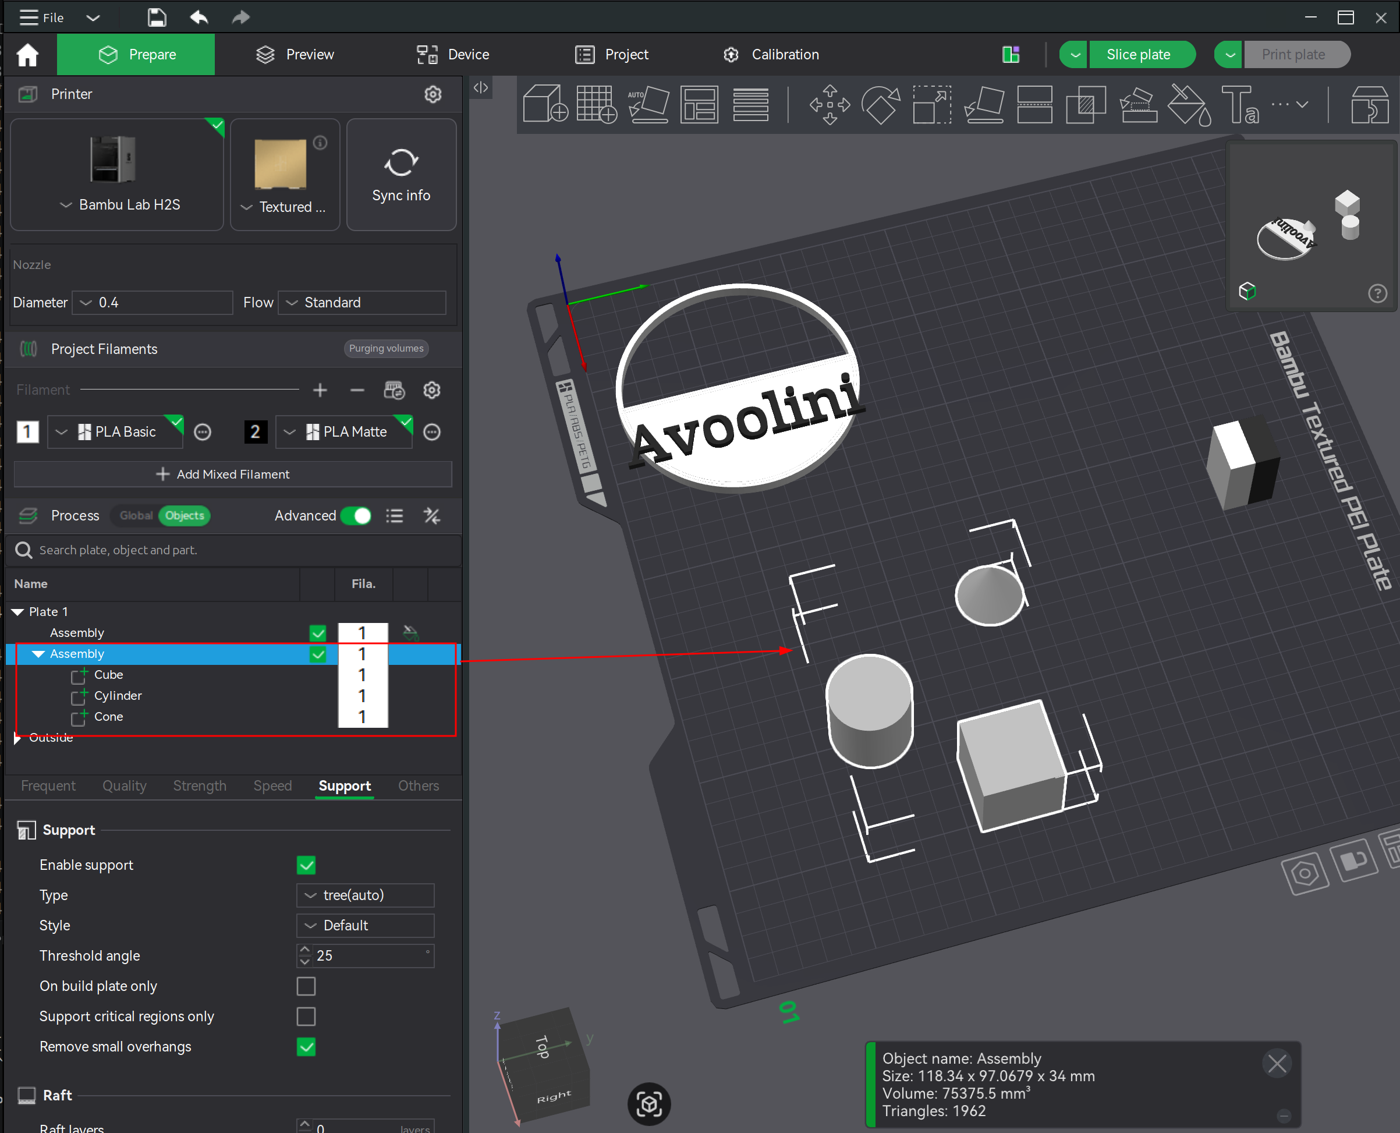
Task: Open the Flow Standard dropdown
Action: point(363,303)
